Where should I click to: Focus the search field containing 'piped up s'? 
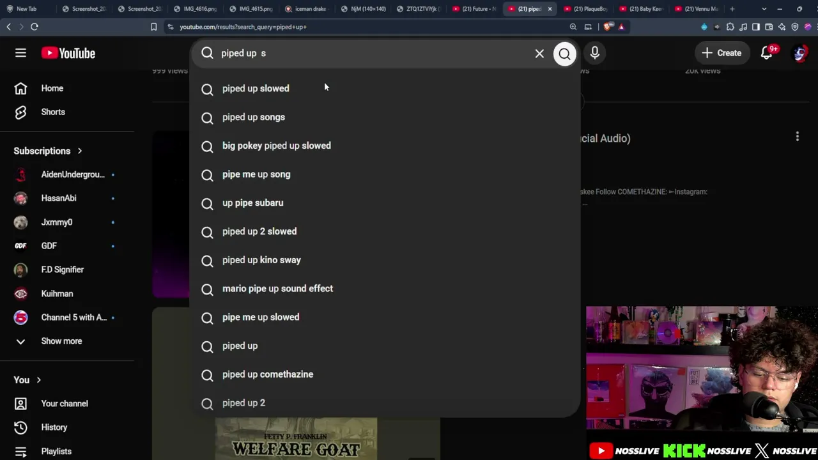click(x=374, y=53)
